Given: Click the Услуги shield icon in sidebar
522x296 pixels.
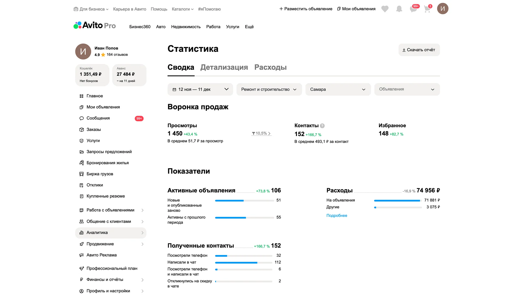Looking at the screenshot, I should pyautogui.click(x=81, y=141).
